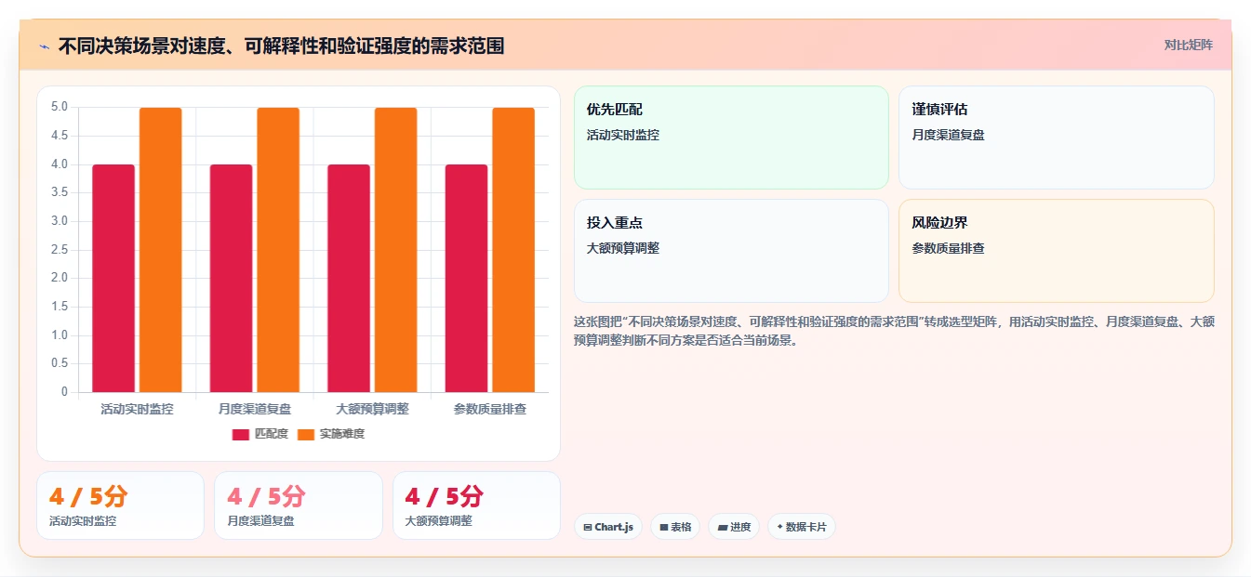Click the title 不同决策场景对速度 heading

[x=281, y=46]
